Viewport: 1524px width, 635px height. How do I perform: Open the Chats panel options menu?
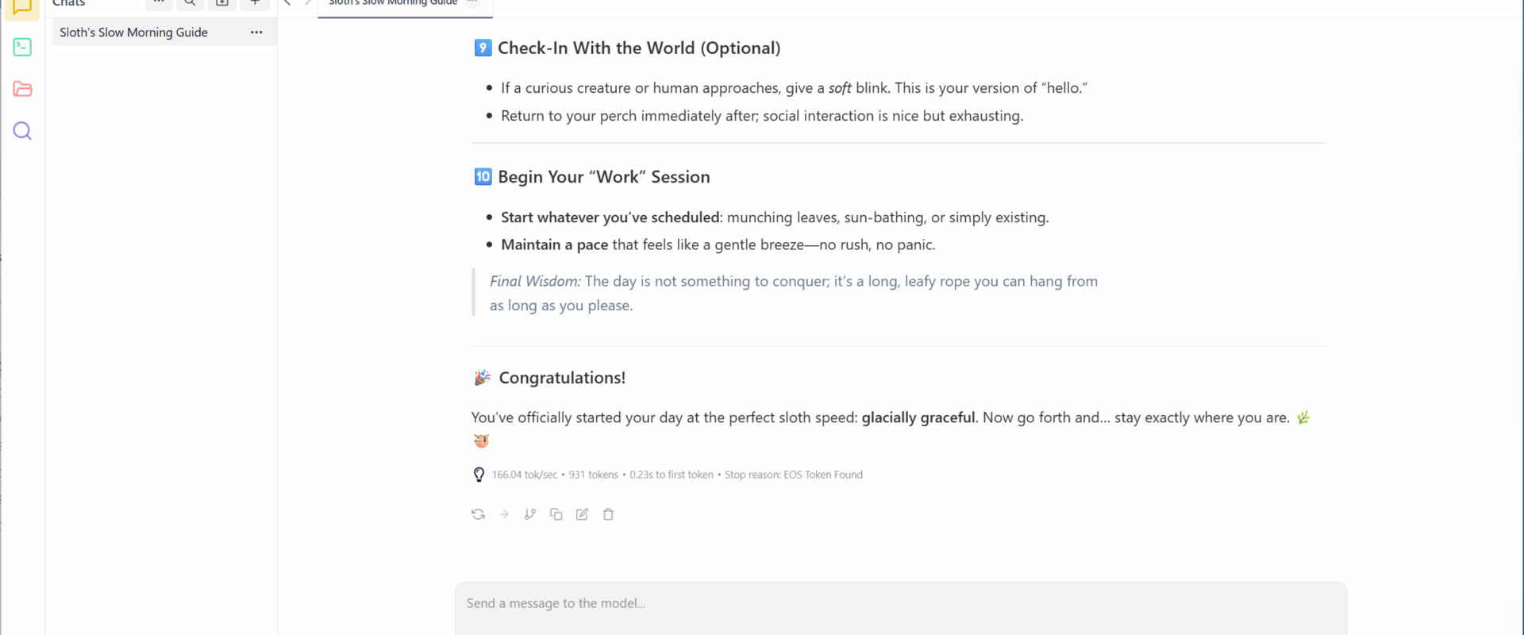point(159,3)
